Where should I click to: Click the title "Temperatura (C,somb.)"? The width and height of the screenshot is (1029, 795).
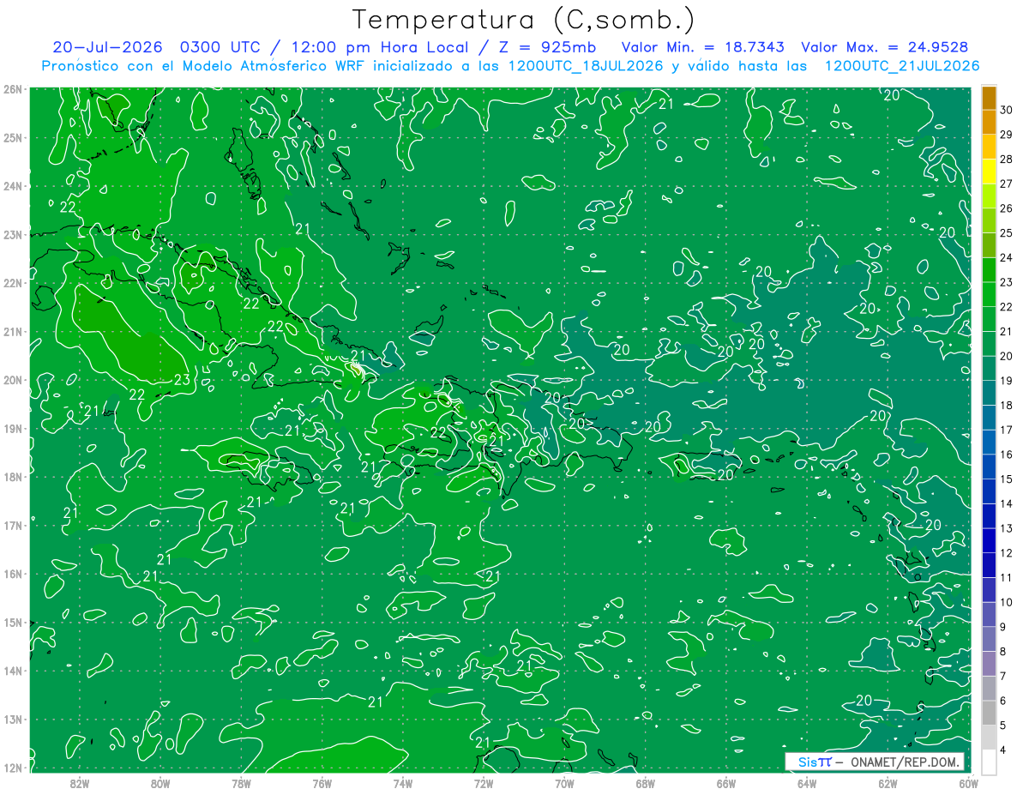(x=524, y=19)
